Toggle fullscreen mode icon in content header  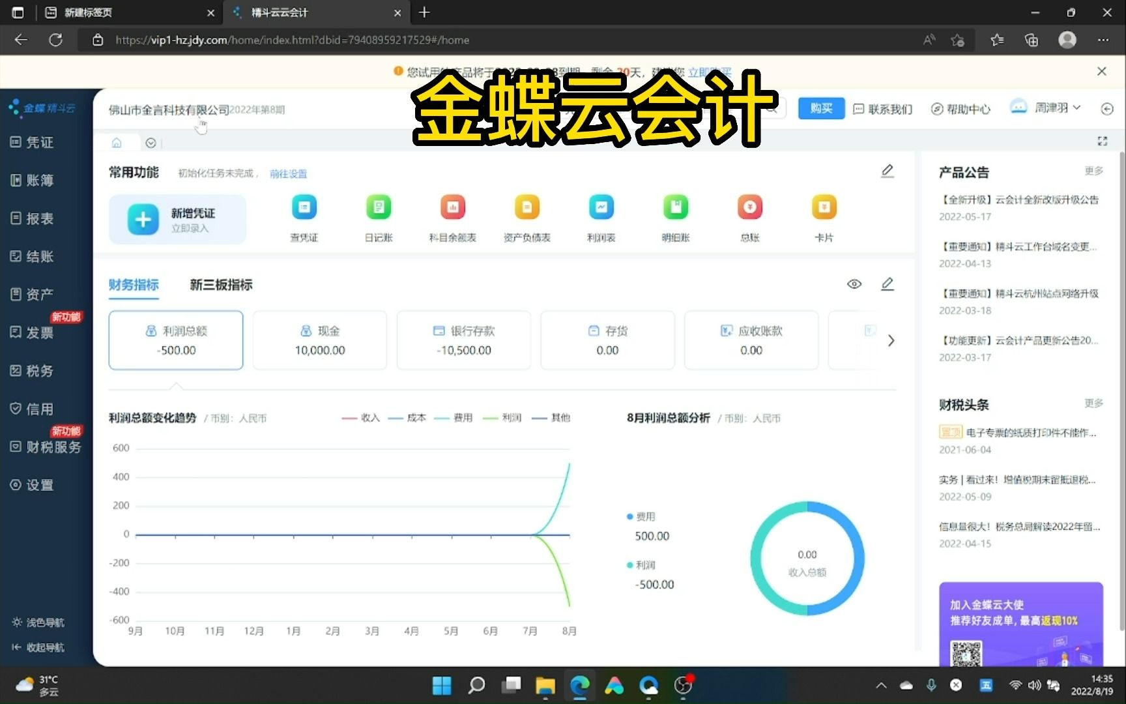click(1103, 141)
